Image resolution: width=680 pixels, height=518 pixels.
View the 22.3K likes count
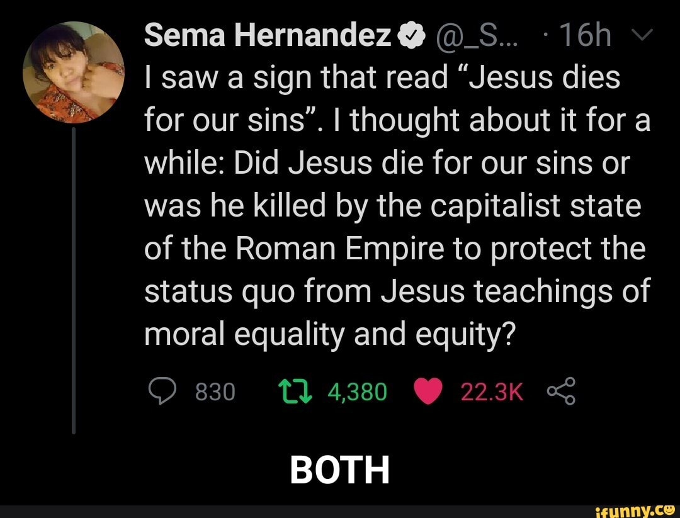[x=492, y=392]
